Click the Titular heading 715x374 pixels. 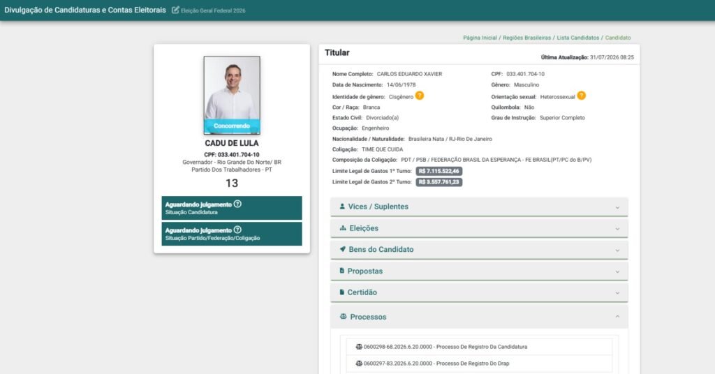[337, 53]
